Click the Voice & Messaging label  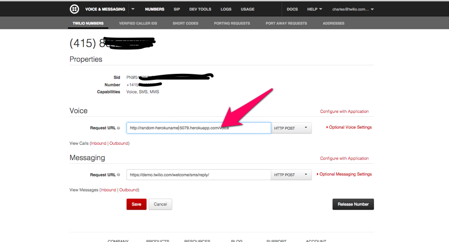105,9
